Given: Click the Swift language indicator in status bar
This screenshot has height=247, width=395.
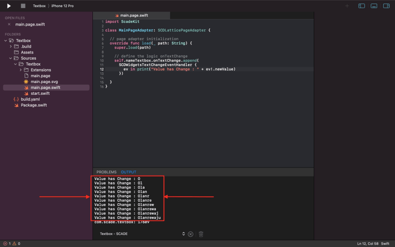Looking at the screenshot, I should [x=385, y=243].
